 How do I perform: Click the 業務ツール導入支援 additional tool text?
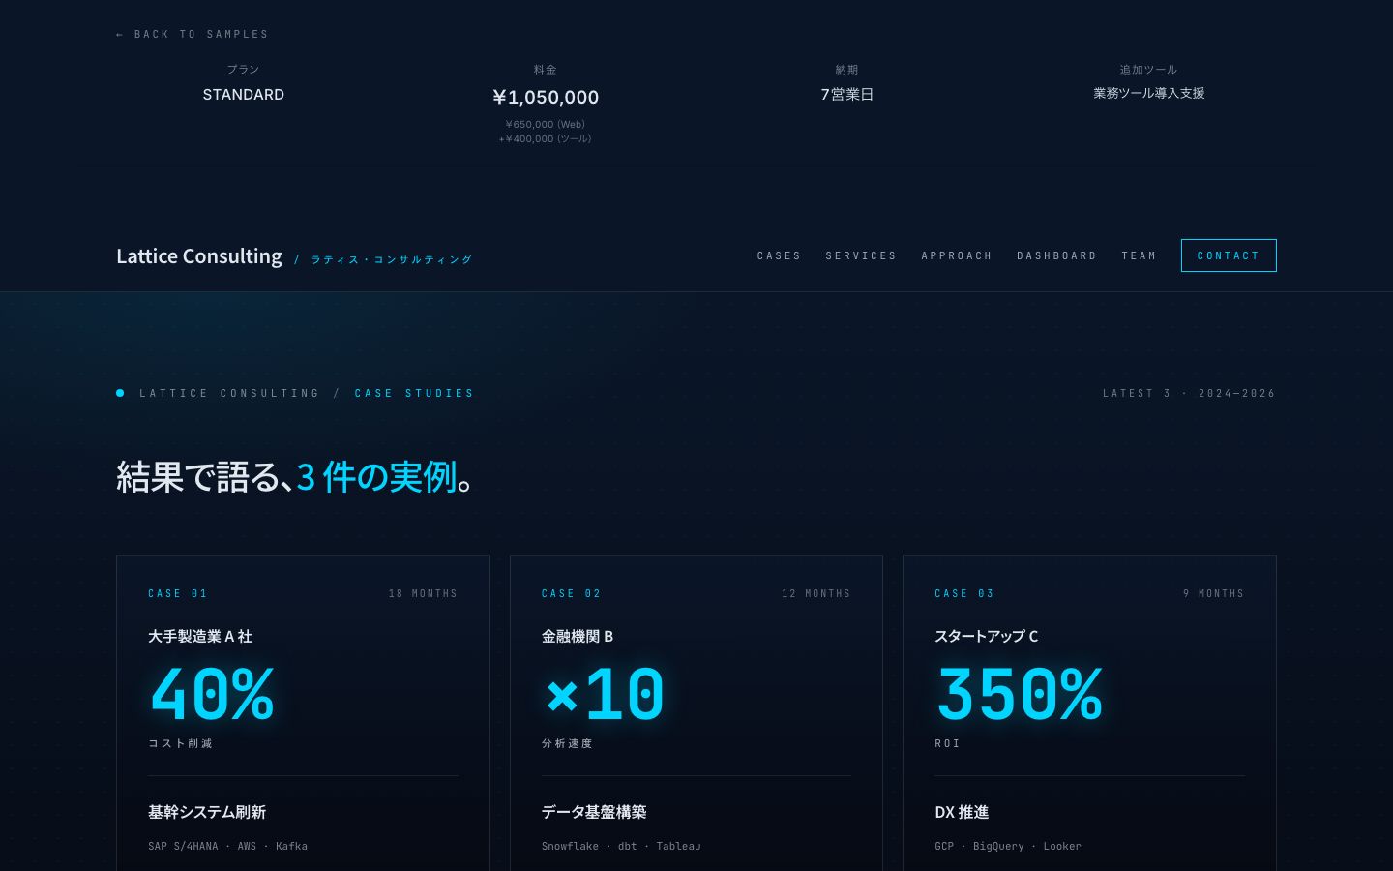coord(1148,93)
